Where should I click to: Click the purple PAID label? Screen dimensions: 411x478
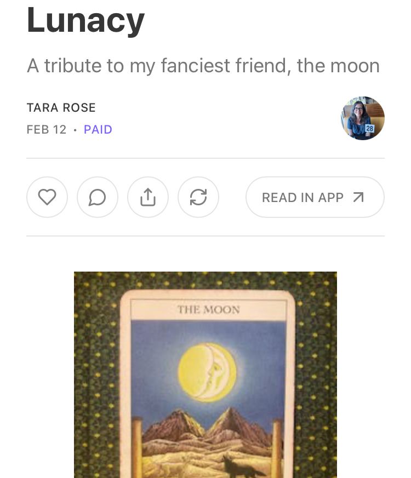tap(98, 130)
